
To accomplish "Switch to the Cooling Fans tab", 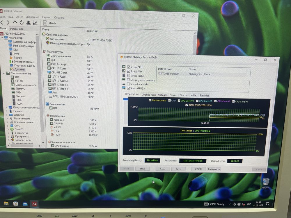I will pos(148,95).
